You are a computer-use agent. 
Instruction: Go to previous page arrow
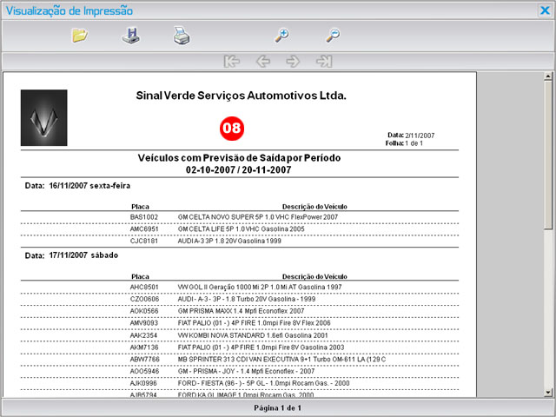262,62
